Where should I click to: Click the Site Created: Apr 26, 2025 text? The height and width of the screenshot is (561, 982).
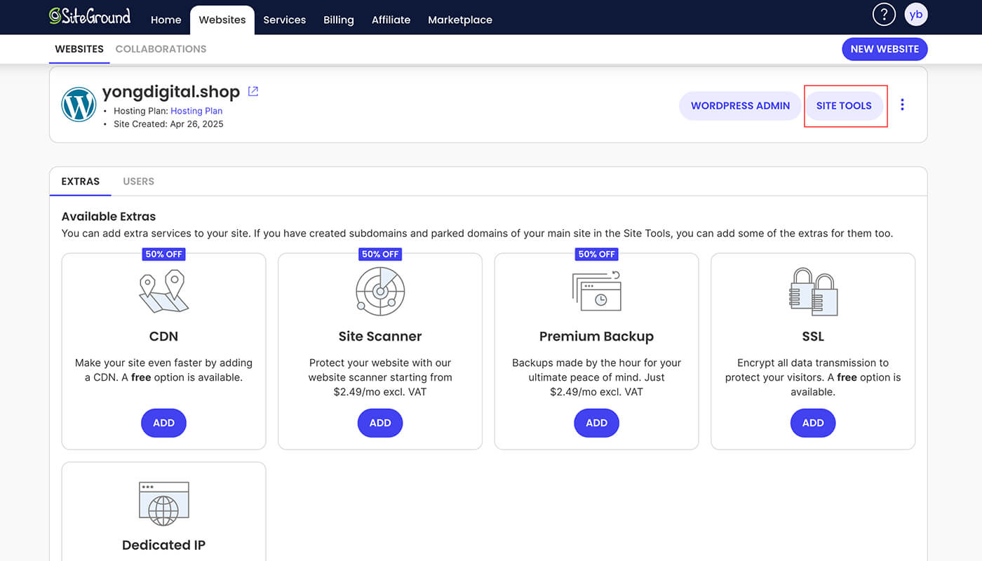(x=168, y=124)
